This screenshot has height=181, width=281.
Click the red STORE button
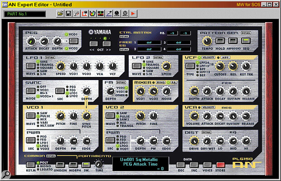220,165
